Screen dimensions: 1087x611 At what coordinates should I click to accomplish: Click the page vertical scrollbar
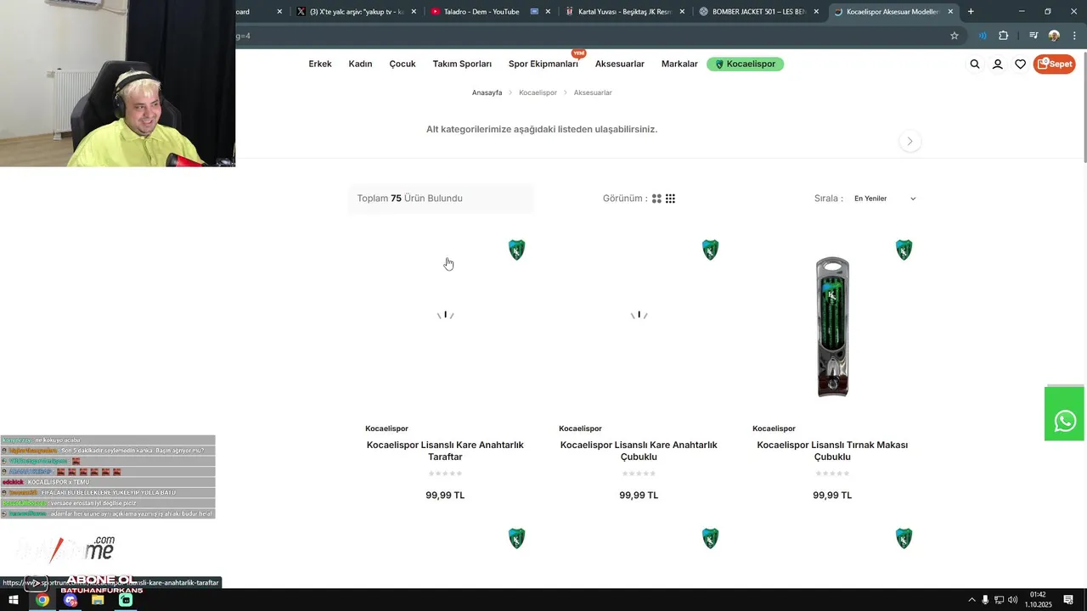tap(1084, 106)
